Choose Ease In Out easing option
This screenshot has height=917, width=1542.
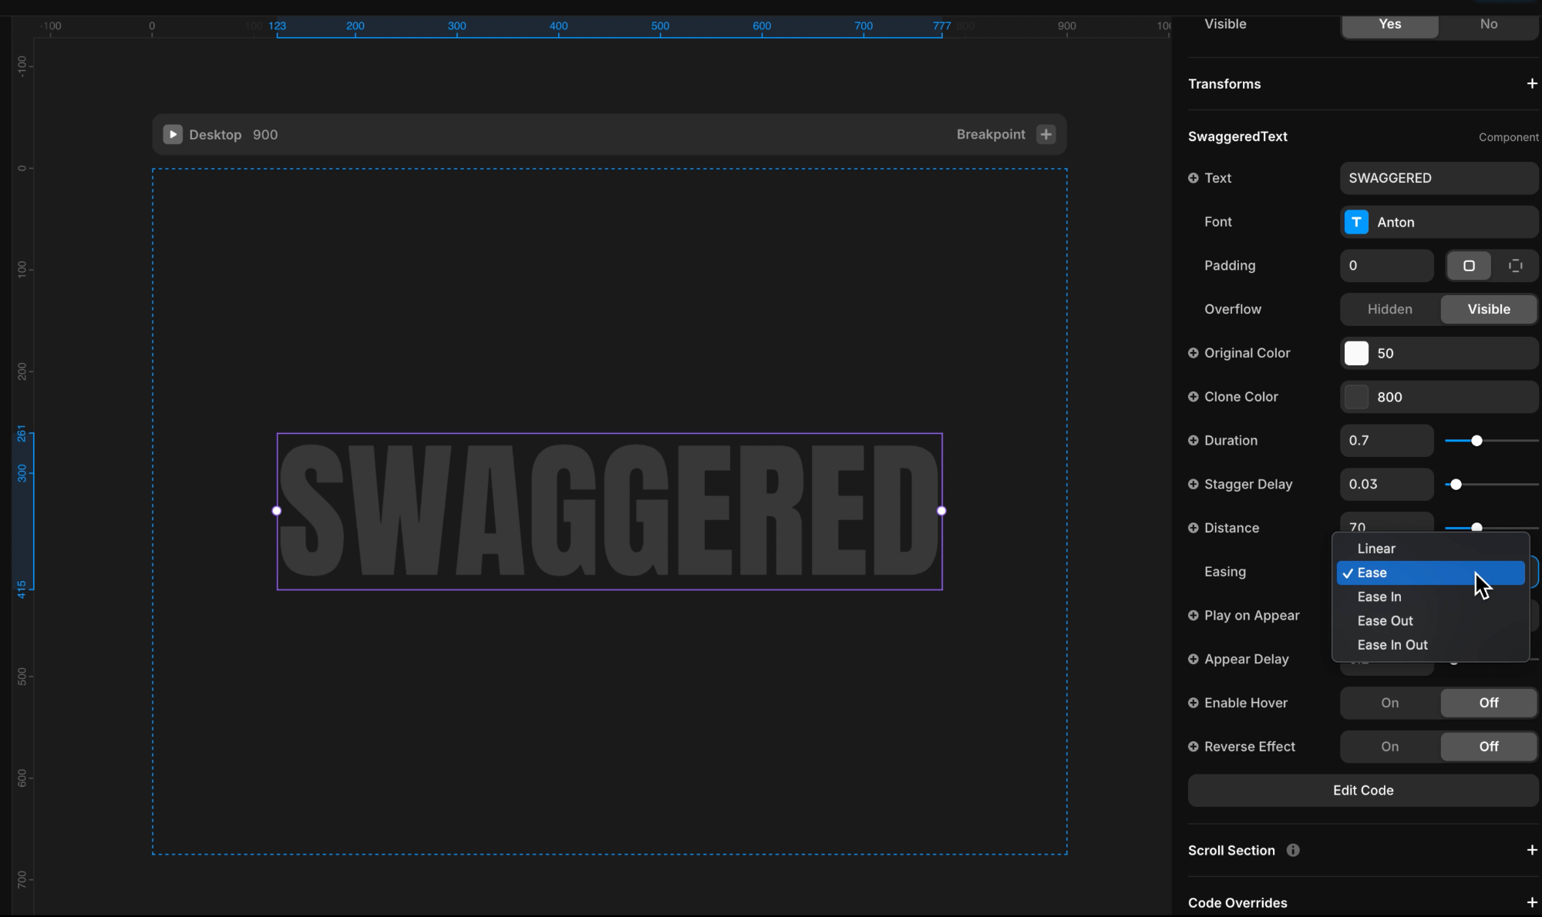click(x=1392, y=645)
